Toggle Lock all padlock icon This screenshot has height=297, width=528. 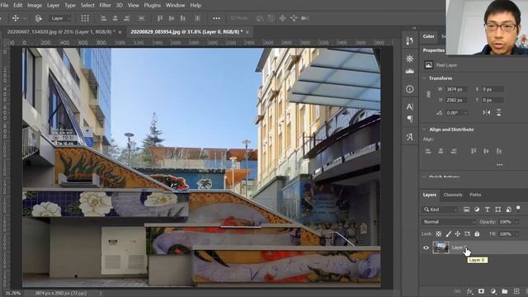click(x=477, y=233)
